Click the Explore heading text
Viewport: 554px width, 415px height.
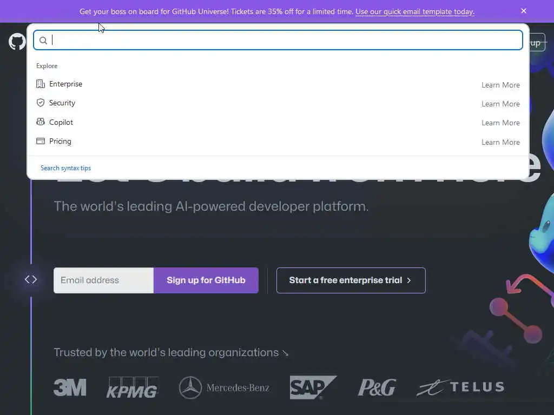pyautogui.click(x=47, y=66)
